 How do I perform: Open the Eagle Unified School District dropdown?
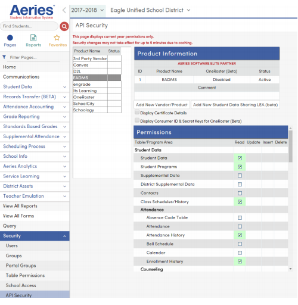150,10
